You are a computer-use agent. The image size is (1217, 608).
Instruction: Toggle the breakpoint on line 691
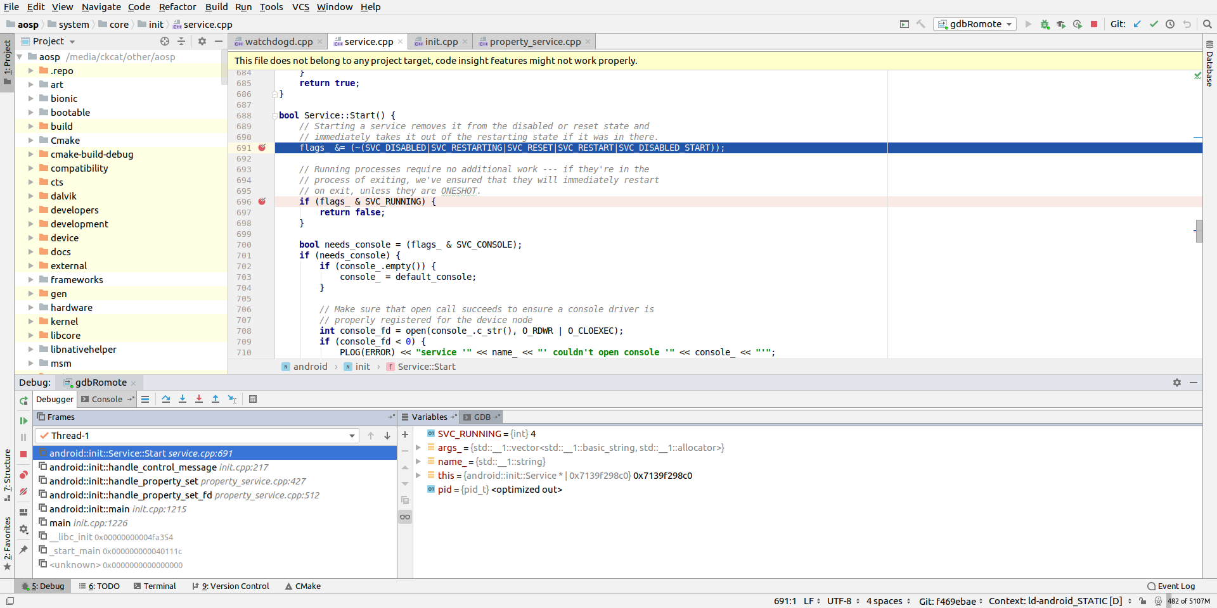click(x=262, y=148)
